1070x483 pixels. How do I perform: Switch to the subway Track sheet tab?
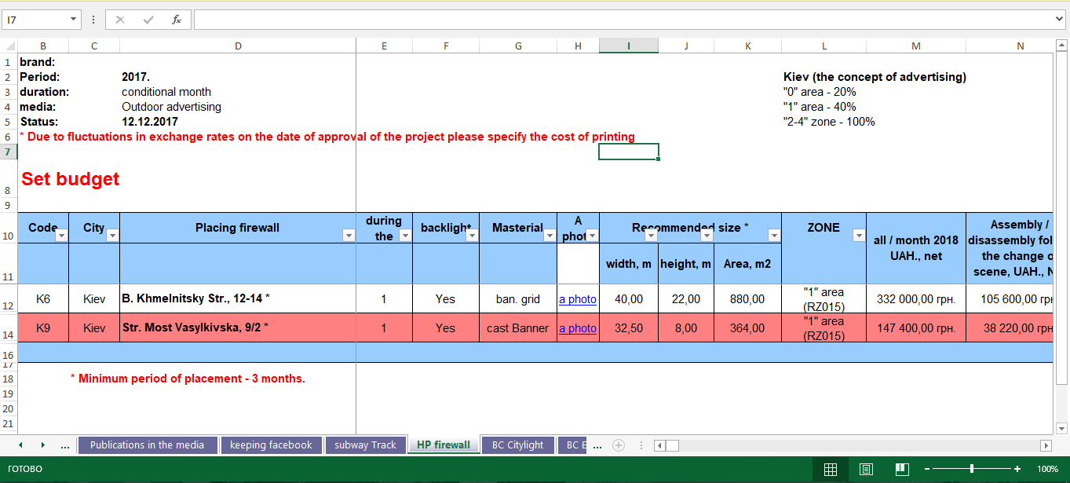point(366,445)
